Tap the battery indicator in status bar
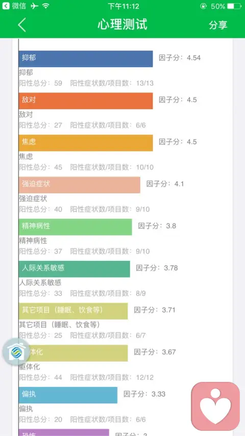 click(234, 6)
